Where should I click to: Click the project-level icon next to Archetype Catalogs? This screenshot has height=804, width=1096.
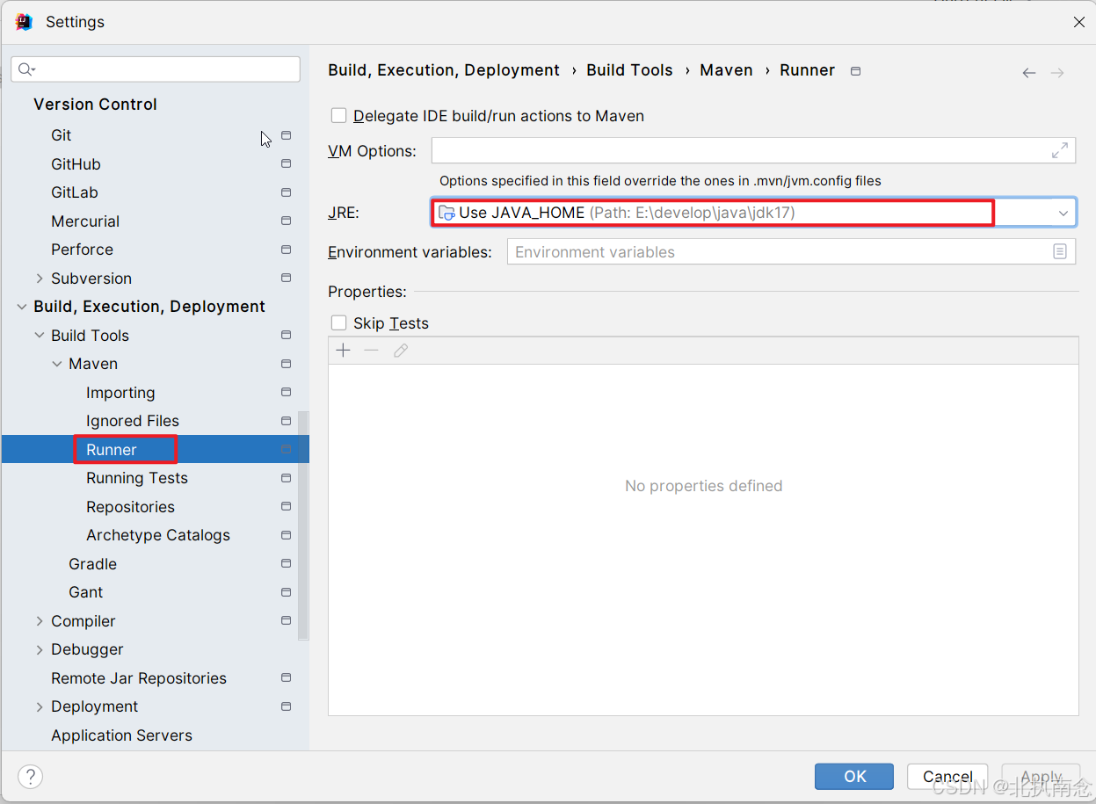coord(286,535)
